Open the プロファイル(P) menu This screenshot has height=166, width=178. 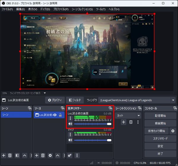point(61,9)
